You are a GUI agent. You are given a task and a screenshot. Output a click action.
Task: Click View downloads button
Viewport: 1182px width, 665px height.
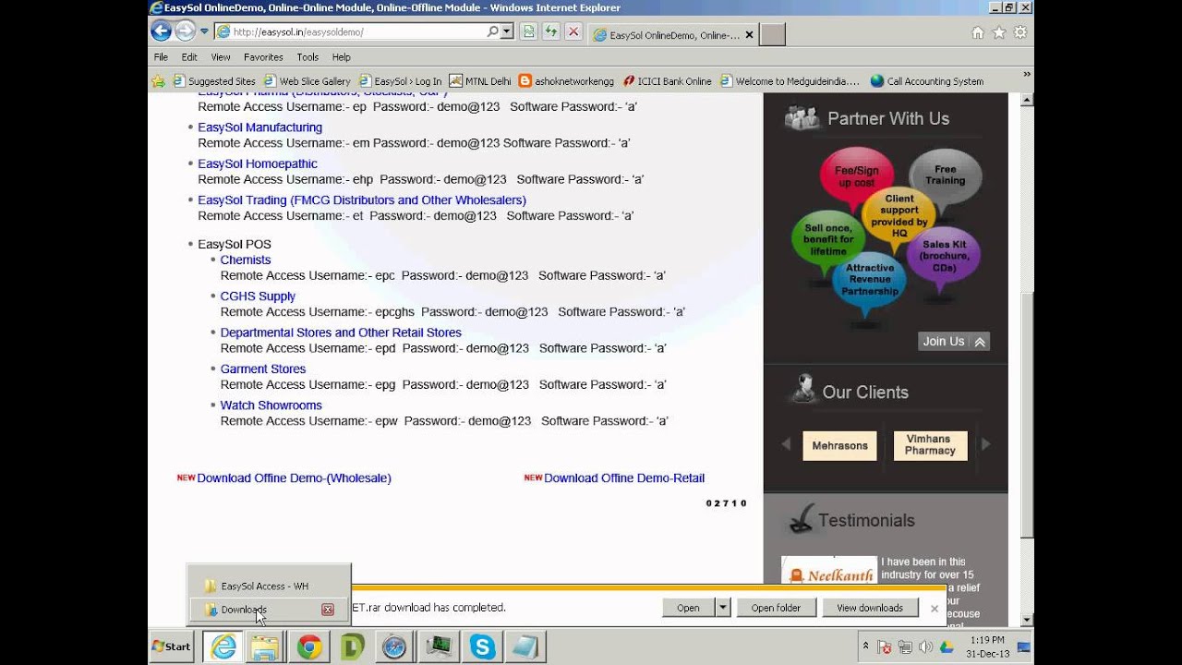(869, 608)
